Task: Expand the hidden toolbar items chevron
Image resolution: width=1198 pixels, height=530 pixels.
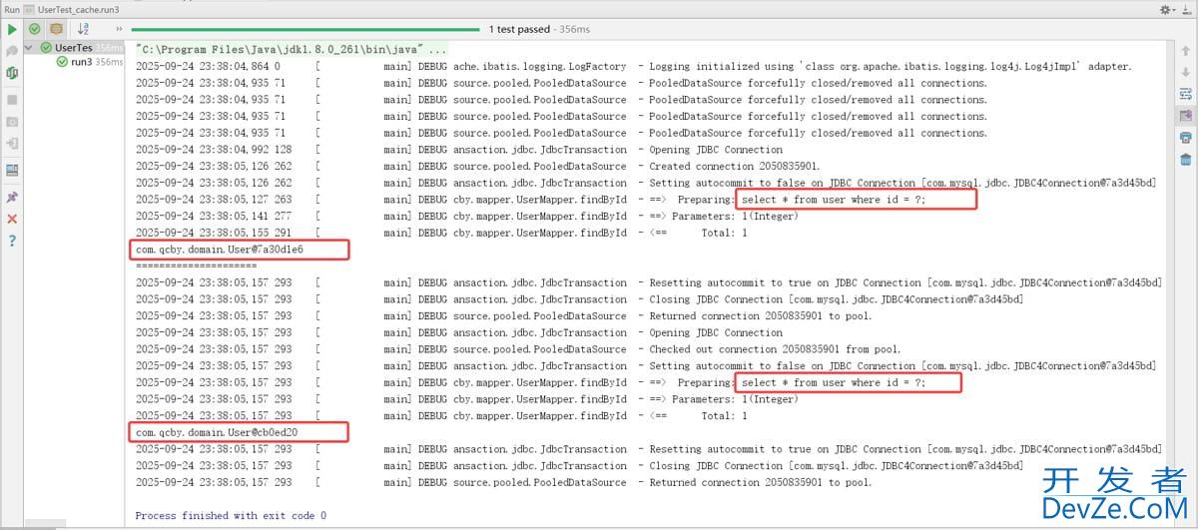Action: coord(120,30)
